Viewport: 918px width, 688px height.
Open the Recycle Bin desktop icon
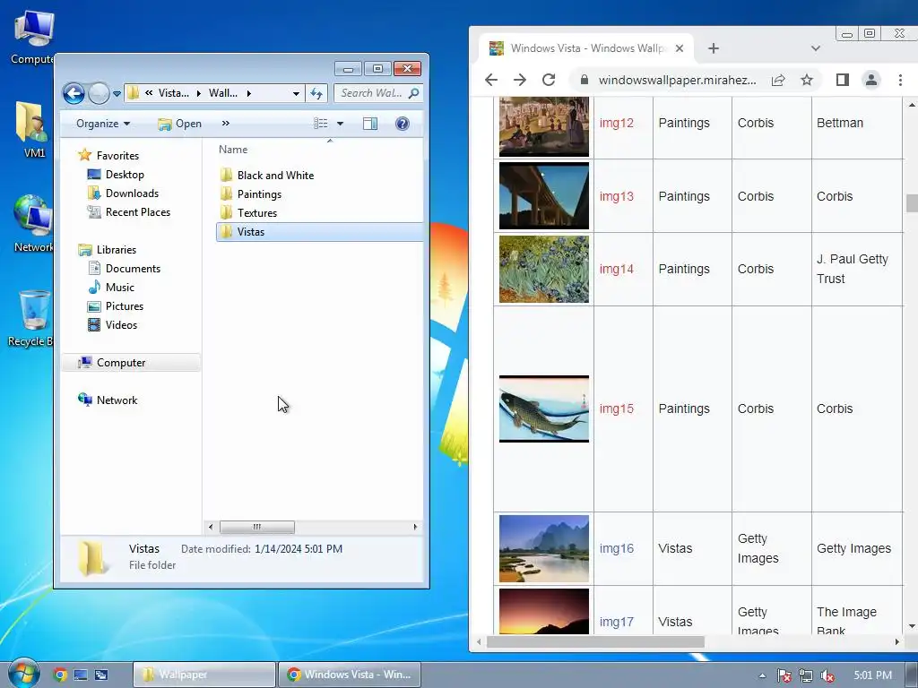(x=32, y=319)
